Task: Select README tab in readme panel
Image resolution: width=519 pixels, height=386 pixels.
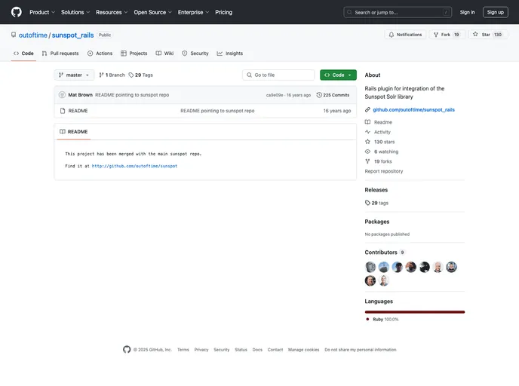Action: pos(74,132)
